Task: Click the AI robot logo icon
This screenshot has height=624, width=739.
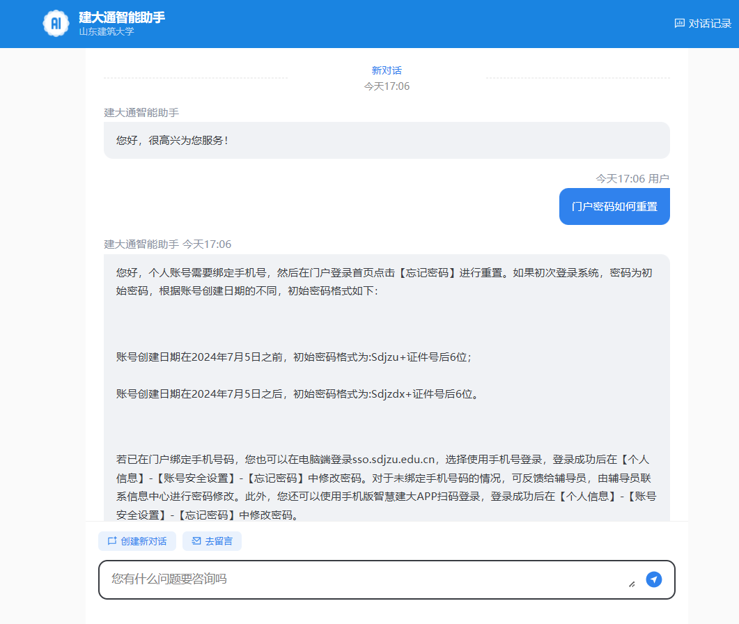Action: pyautogui.click(x=56, y=23)
